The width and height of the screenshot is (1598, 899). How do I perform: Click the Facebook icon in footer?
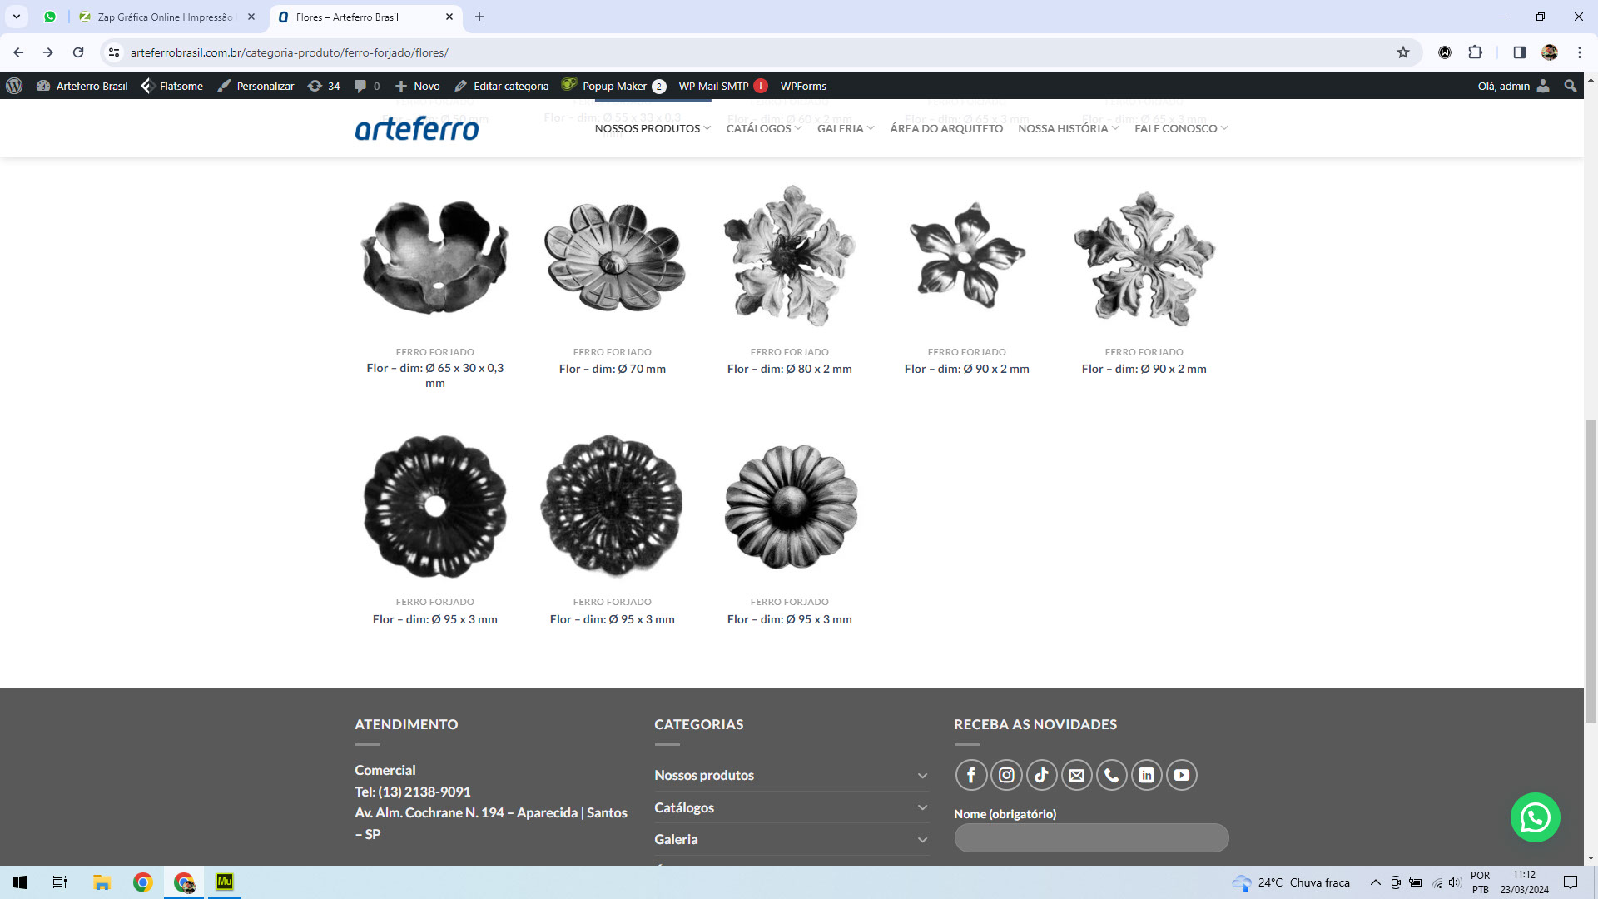click(970, 775)
